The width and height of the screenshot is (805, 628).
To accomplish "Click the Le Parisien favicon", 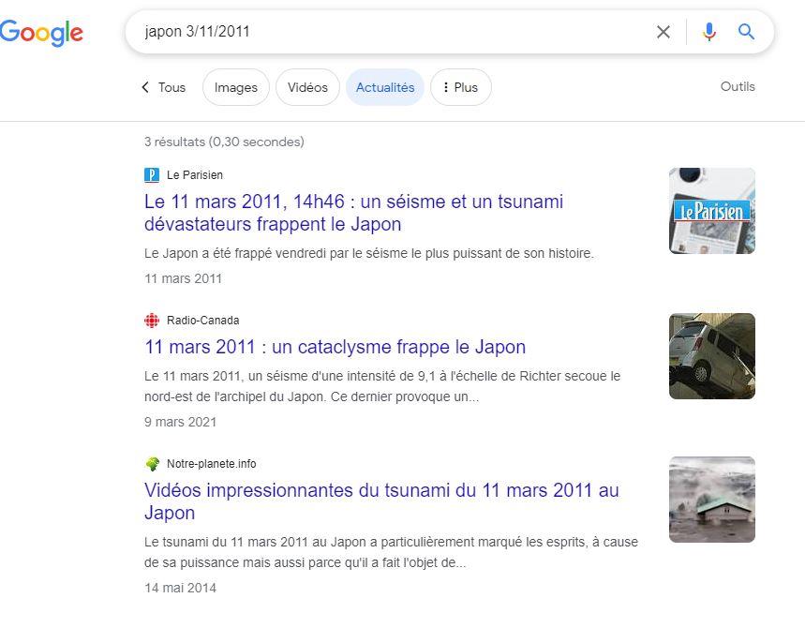I will click(x=152, y=175).
